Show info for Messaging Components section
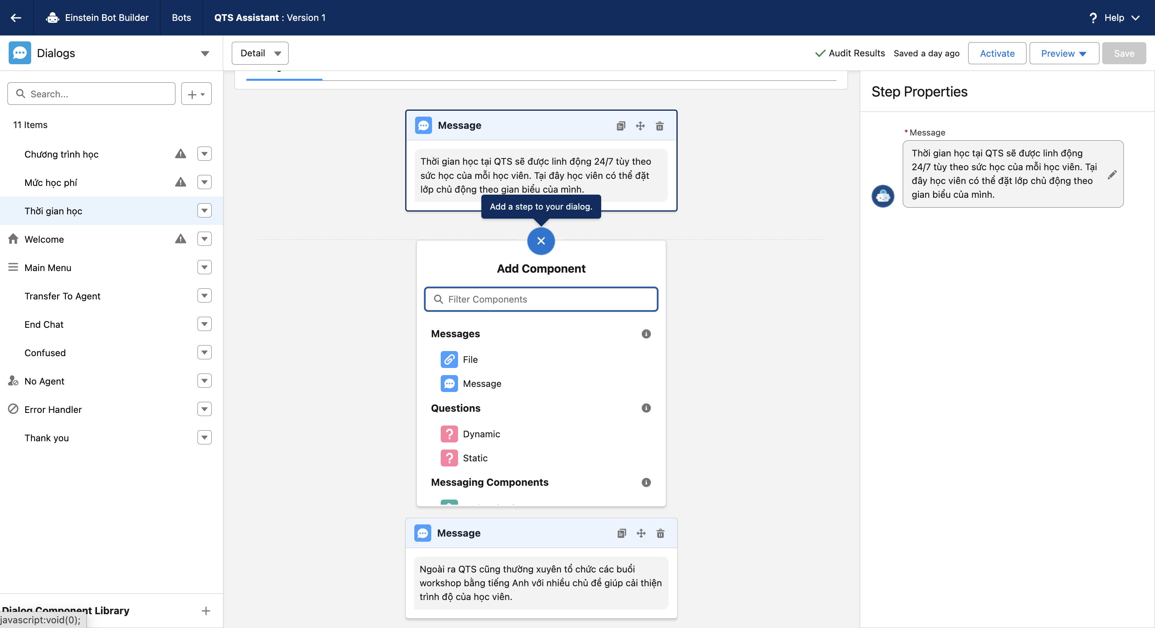 coord(646,482)
